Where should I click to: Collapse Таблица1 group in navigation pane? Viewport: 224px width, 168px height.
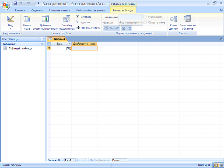[42, 44]
